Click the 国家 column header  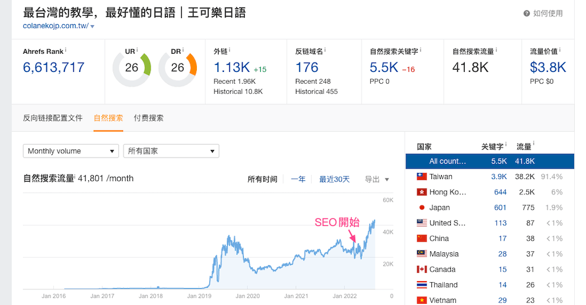424,147
